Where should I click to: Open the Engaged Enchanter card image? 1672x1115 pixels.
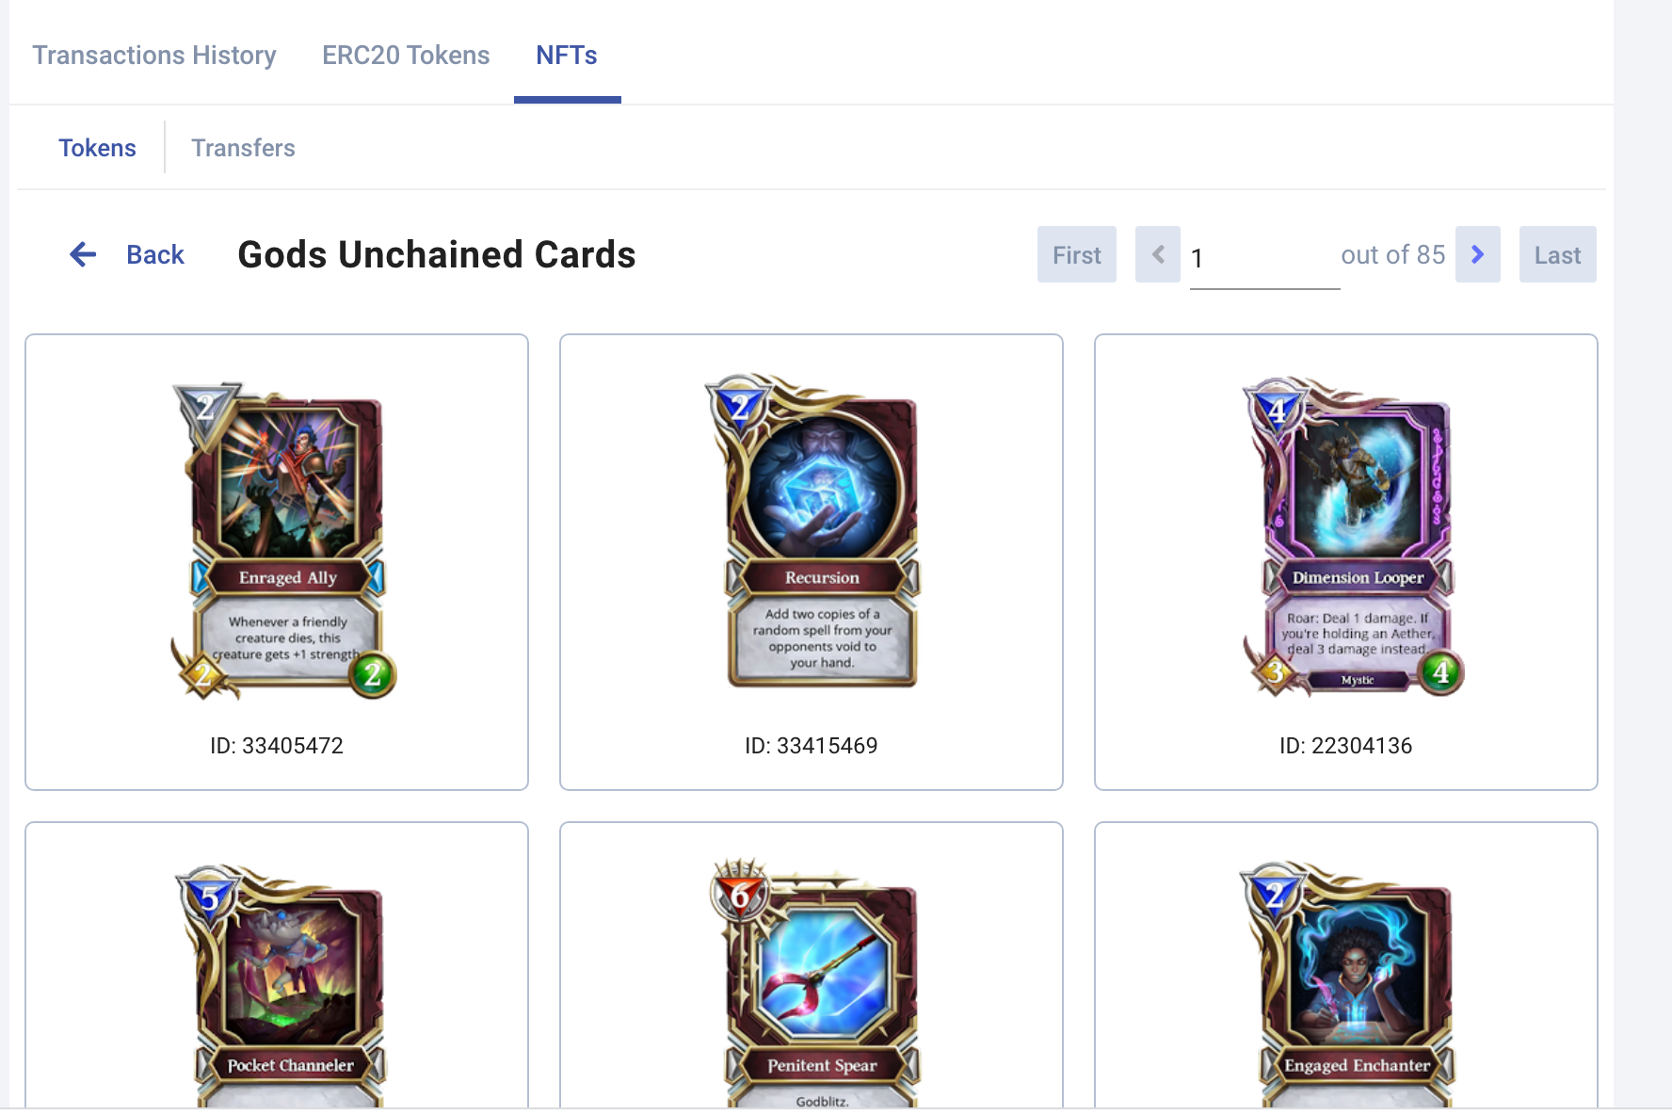point(1348,984)
